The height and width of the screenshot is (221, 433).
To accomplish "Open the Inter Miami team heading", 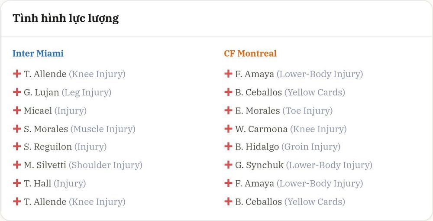I will tap(38, 53).
